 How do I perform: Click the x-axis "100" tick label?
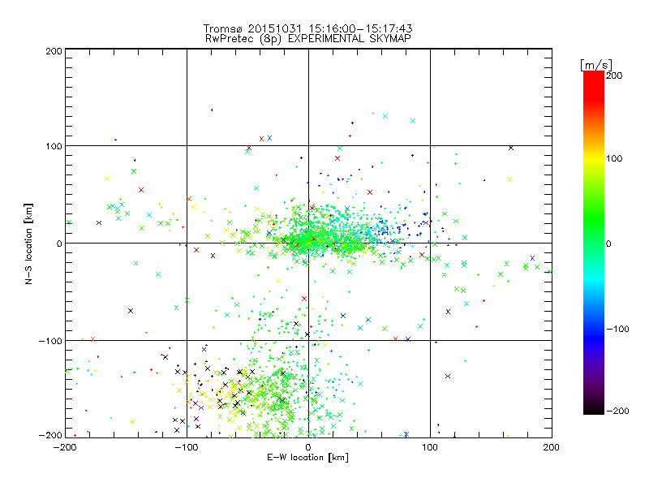tap(430, 447)
